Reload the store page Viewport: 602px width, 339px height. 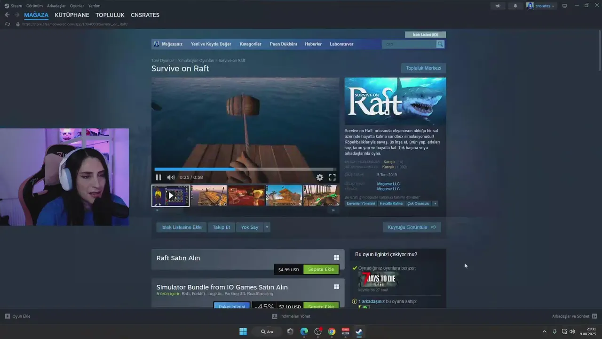[8, 24]
